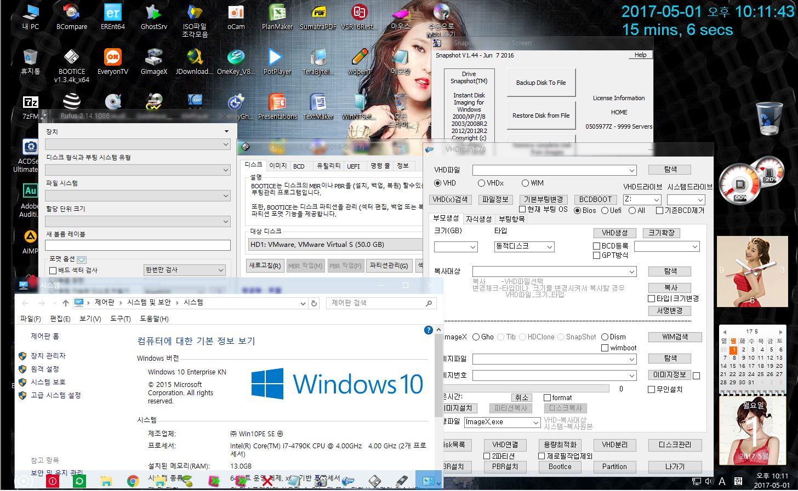Click Backup Disk To File button
The image size is (798, 491).
point(541,83)
